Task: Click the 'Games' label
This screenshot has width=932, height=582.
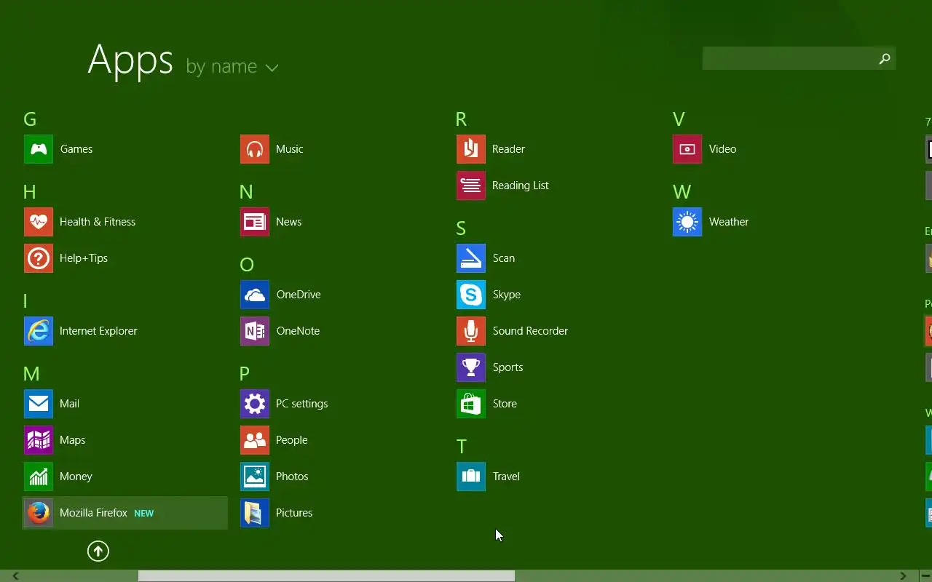Action: coord(76,149)
